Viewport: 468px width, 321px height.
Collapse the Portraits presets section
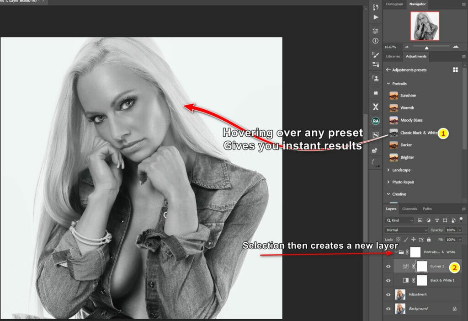tap(388, 84)
